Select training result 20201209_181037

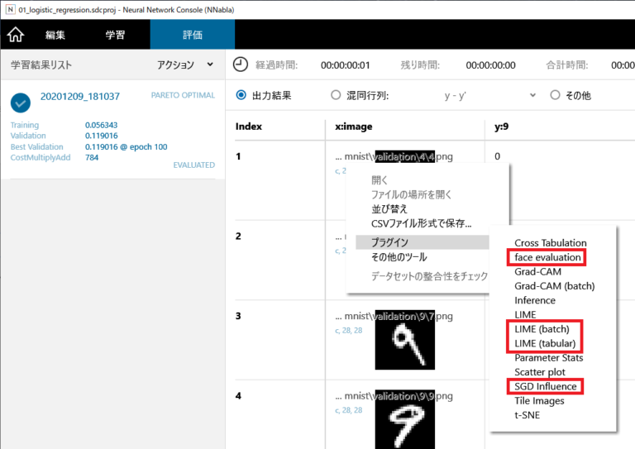click(x=79, y=97)
